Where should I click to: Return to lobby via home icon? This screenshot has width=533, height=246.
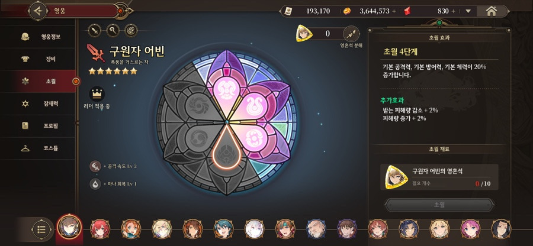[491, 11]
